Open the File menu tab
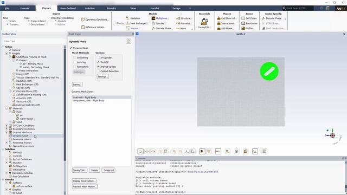 point(7,8)
